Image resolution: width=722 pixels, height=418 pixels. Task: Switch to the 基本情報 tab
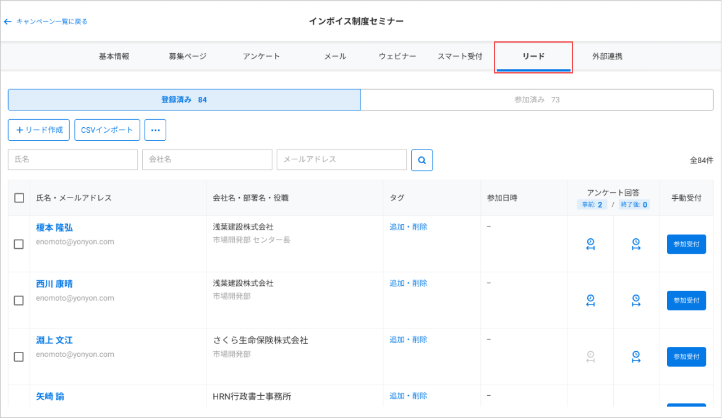[x=114, y=56]
